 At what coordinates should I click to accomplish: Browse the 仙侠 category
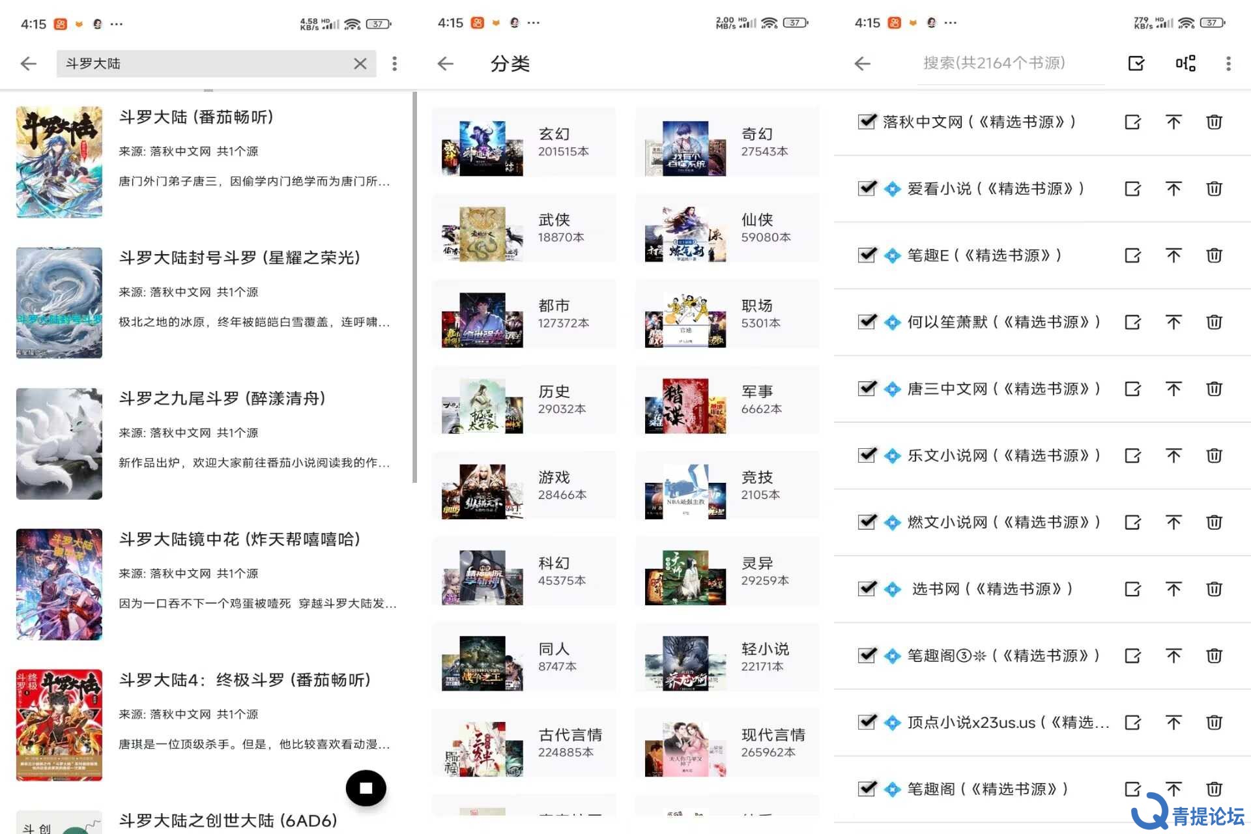coord(727,228)
